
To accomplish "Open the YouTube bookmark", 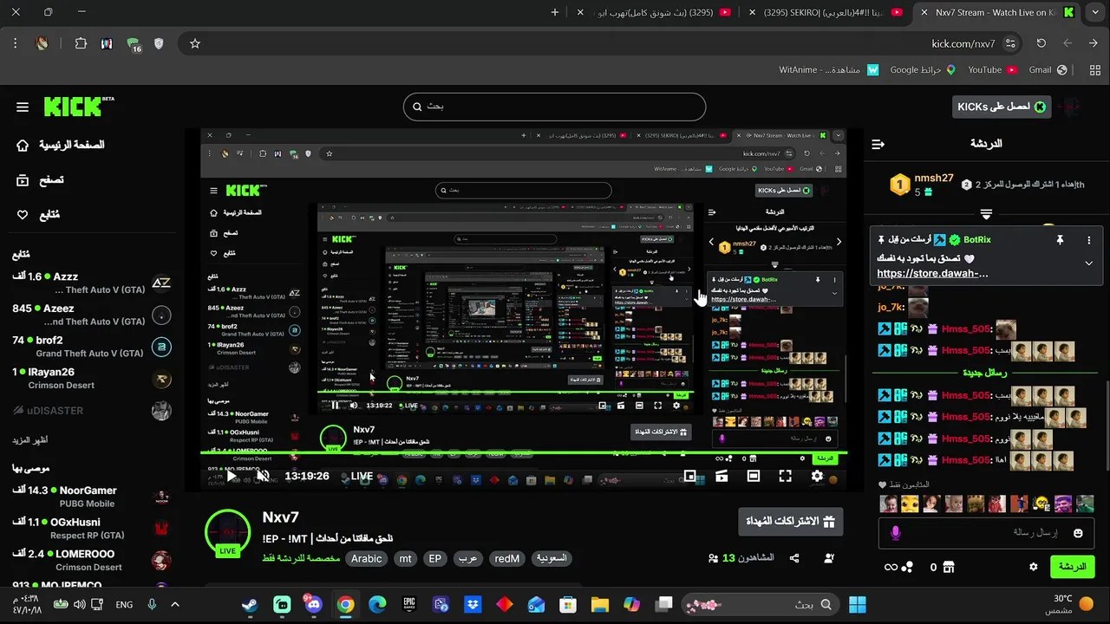I will [992, 70].
